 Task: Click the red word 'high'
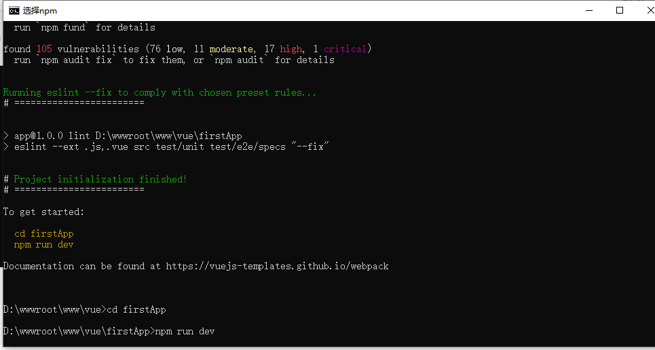click(x=291, y=49)
